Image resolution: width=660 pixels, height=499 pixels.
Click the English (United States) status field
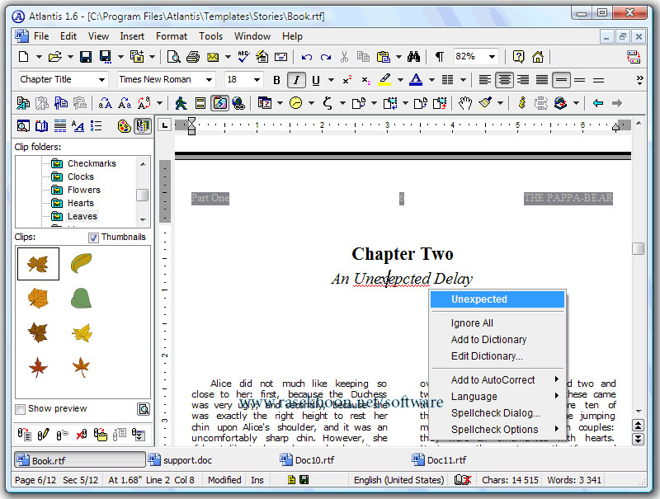coord(399,480)
